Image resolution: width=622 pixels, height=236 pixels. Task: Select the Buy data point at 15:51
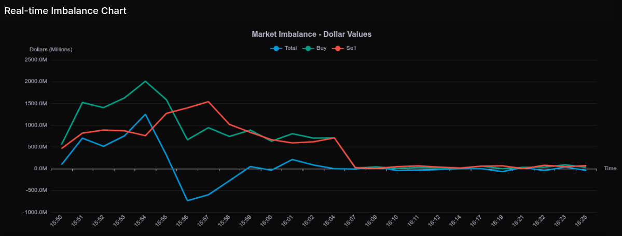[82, 102]
